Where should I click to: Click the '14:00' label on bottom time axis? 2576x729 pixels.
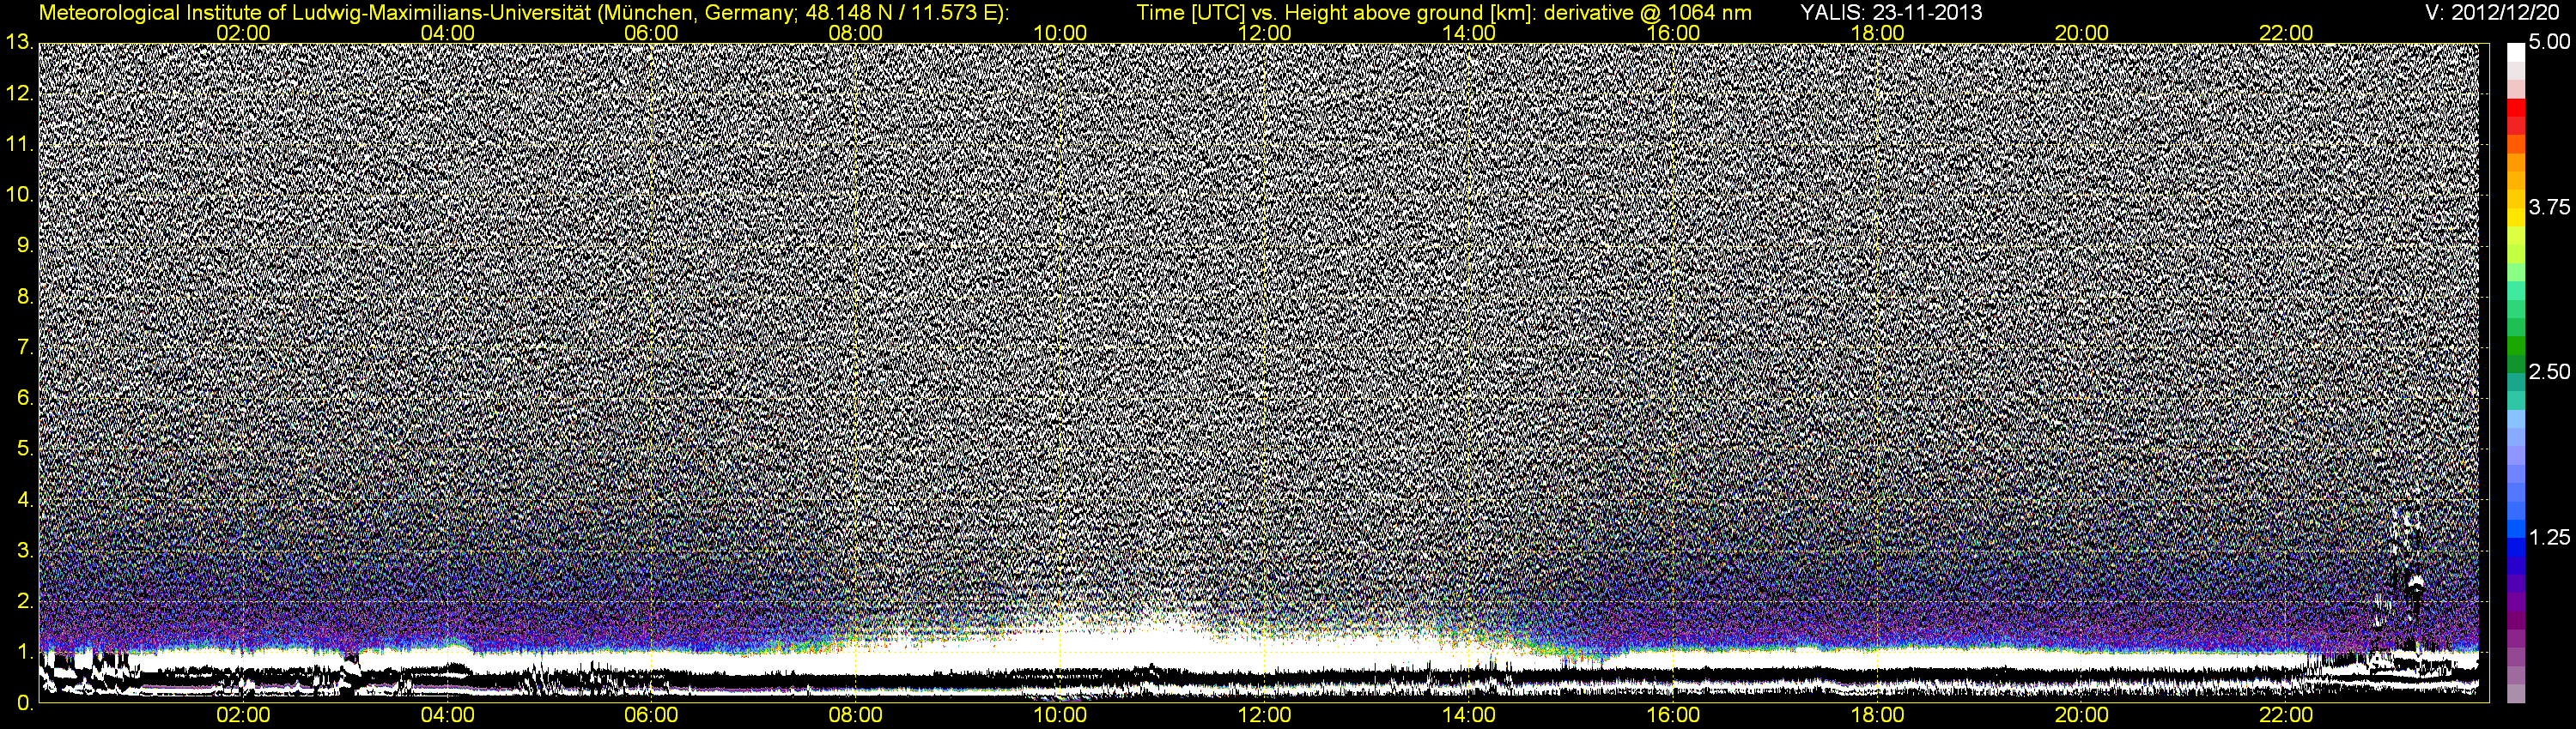[x=1470, y=716]
